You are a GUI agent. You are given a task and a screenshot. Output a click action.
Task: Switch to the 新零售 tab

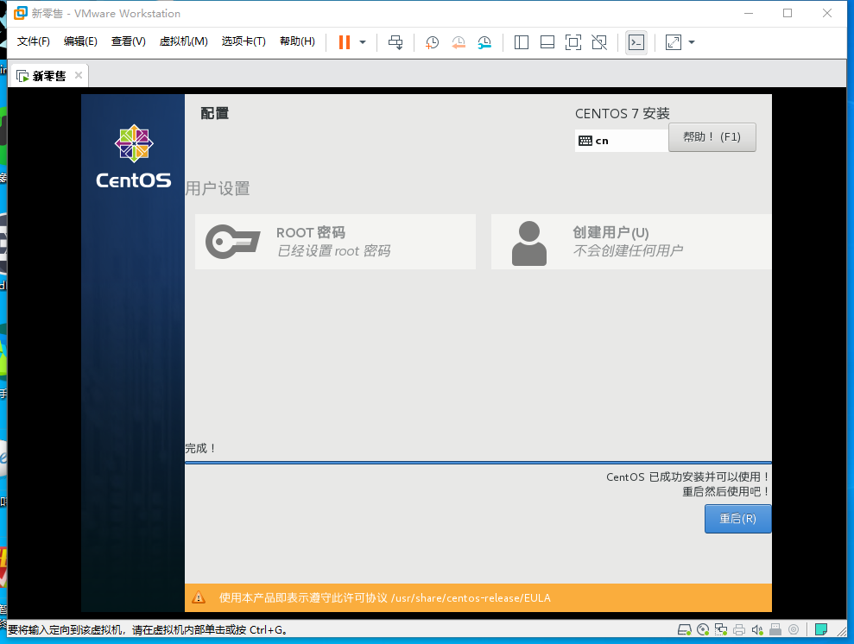(x=47, y=75)
